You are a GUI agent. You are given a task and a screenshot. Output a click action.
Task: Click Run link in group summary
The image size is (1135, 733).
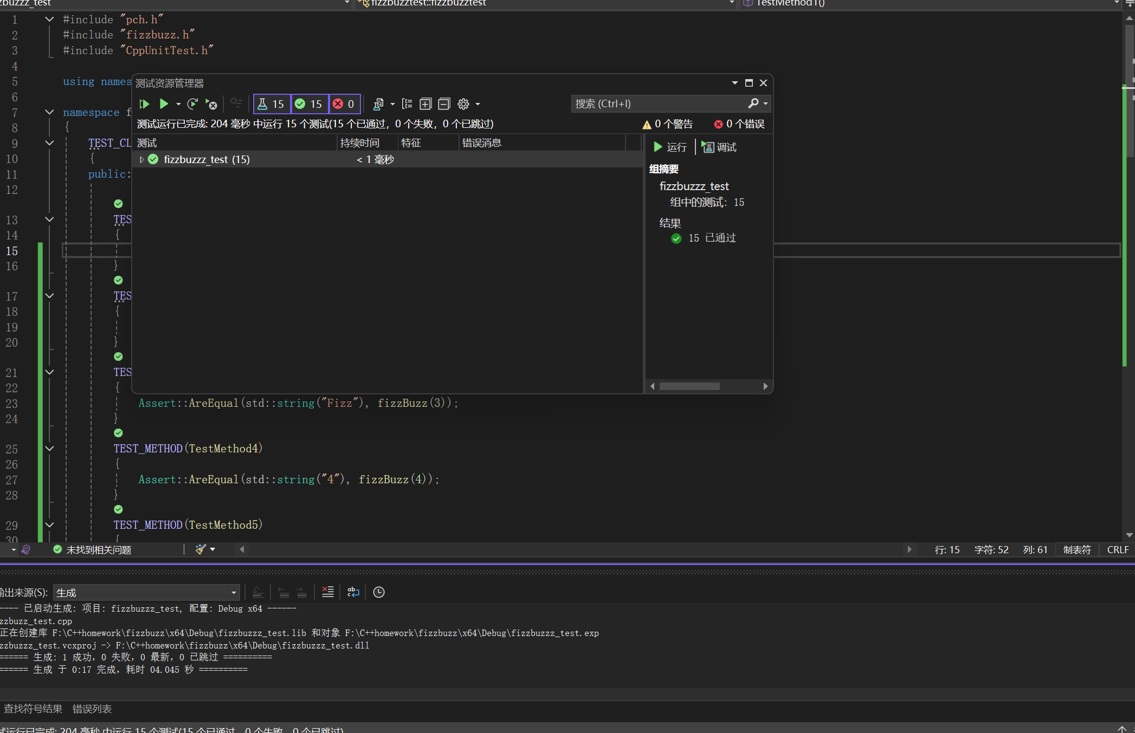(670, 147)
